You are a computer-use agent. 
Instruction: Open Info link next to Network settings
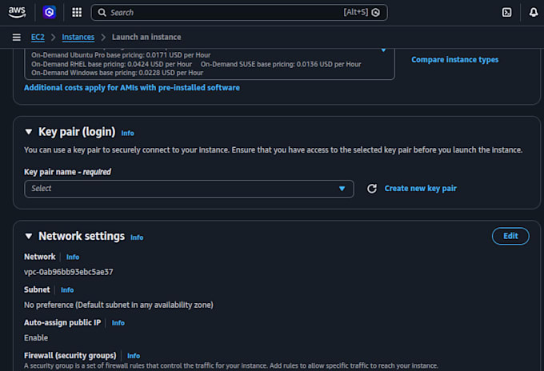pos(137,237)
